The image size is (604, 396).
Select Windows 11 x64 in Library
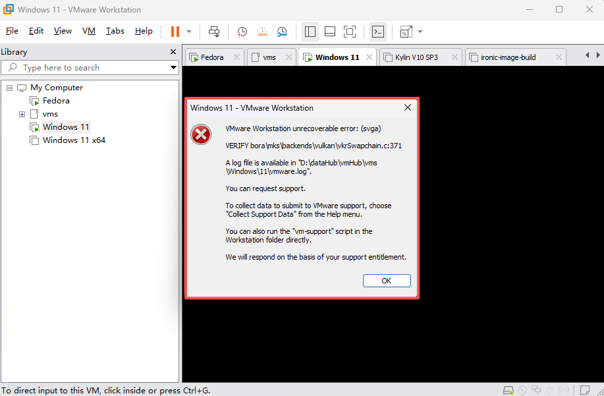(x=74, y=140)
